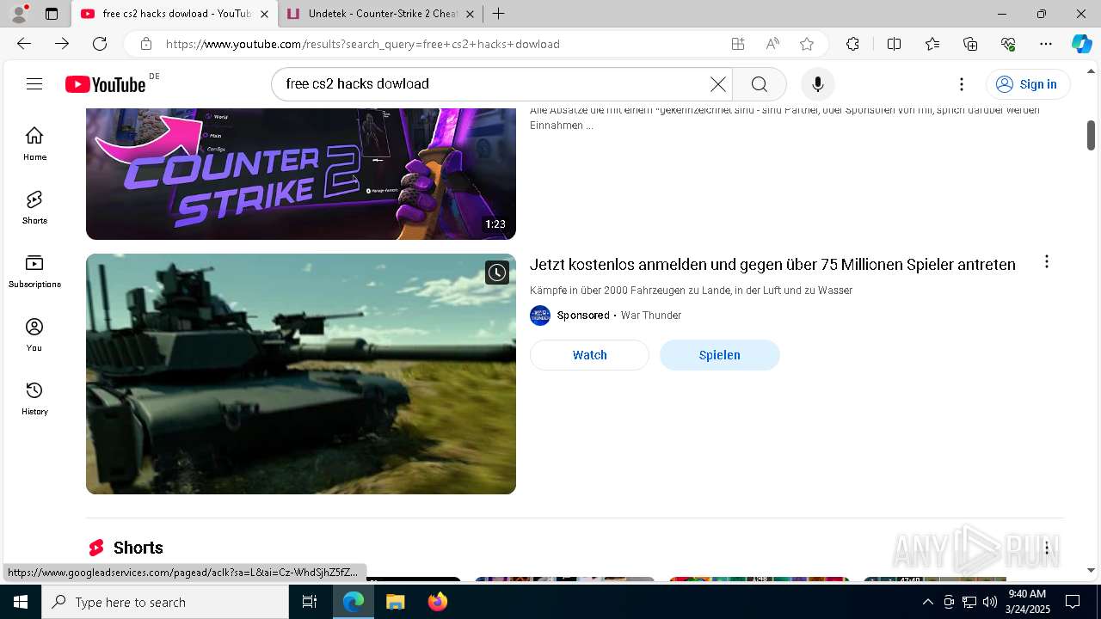Open a new browser tab

coord(499,14)
